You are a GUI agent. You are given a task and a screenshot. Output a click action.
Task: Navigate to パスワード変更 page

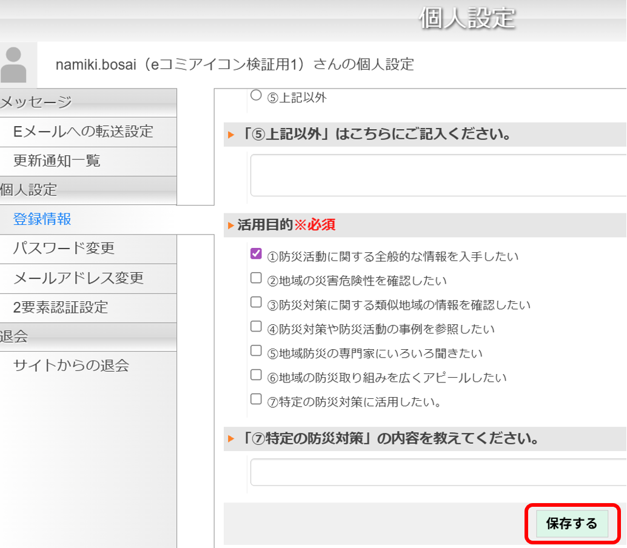(x=64, y=248)
